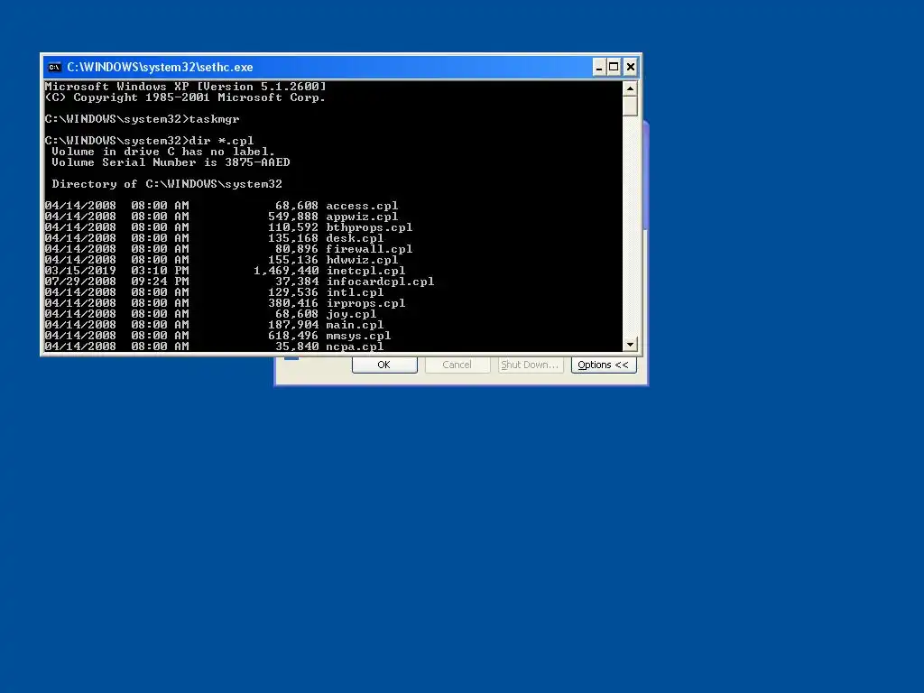Open the command prompt title bar icon menu
The height and width of the screenshot is (693, 924).
54,67
